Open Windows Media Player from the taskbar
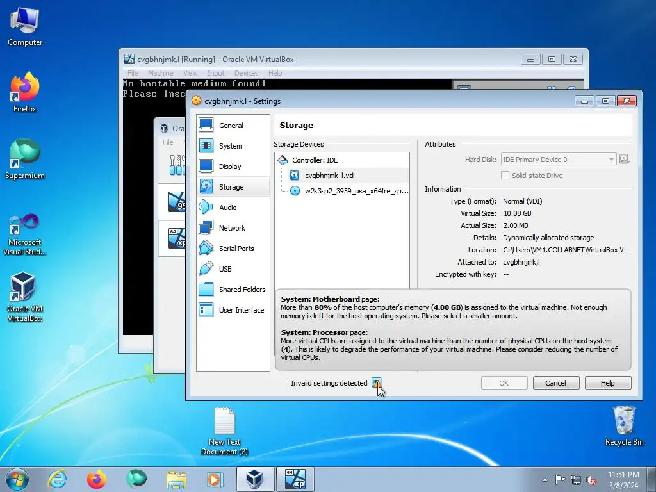 point(216,479)
